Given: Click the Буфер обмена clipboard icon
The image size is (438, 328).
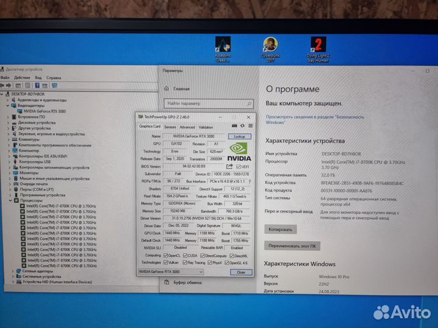Looking at the screenshot, I should point(167,282).
